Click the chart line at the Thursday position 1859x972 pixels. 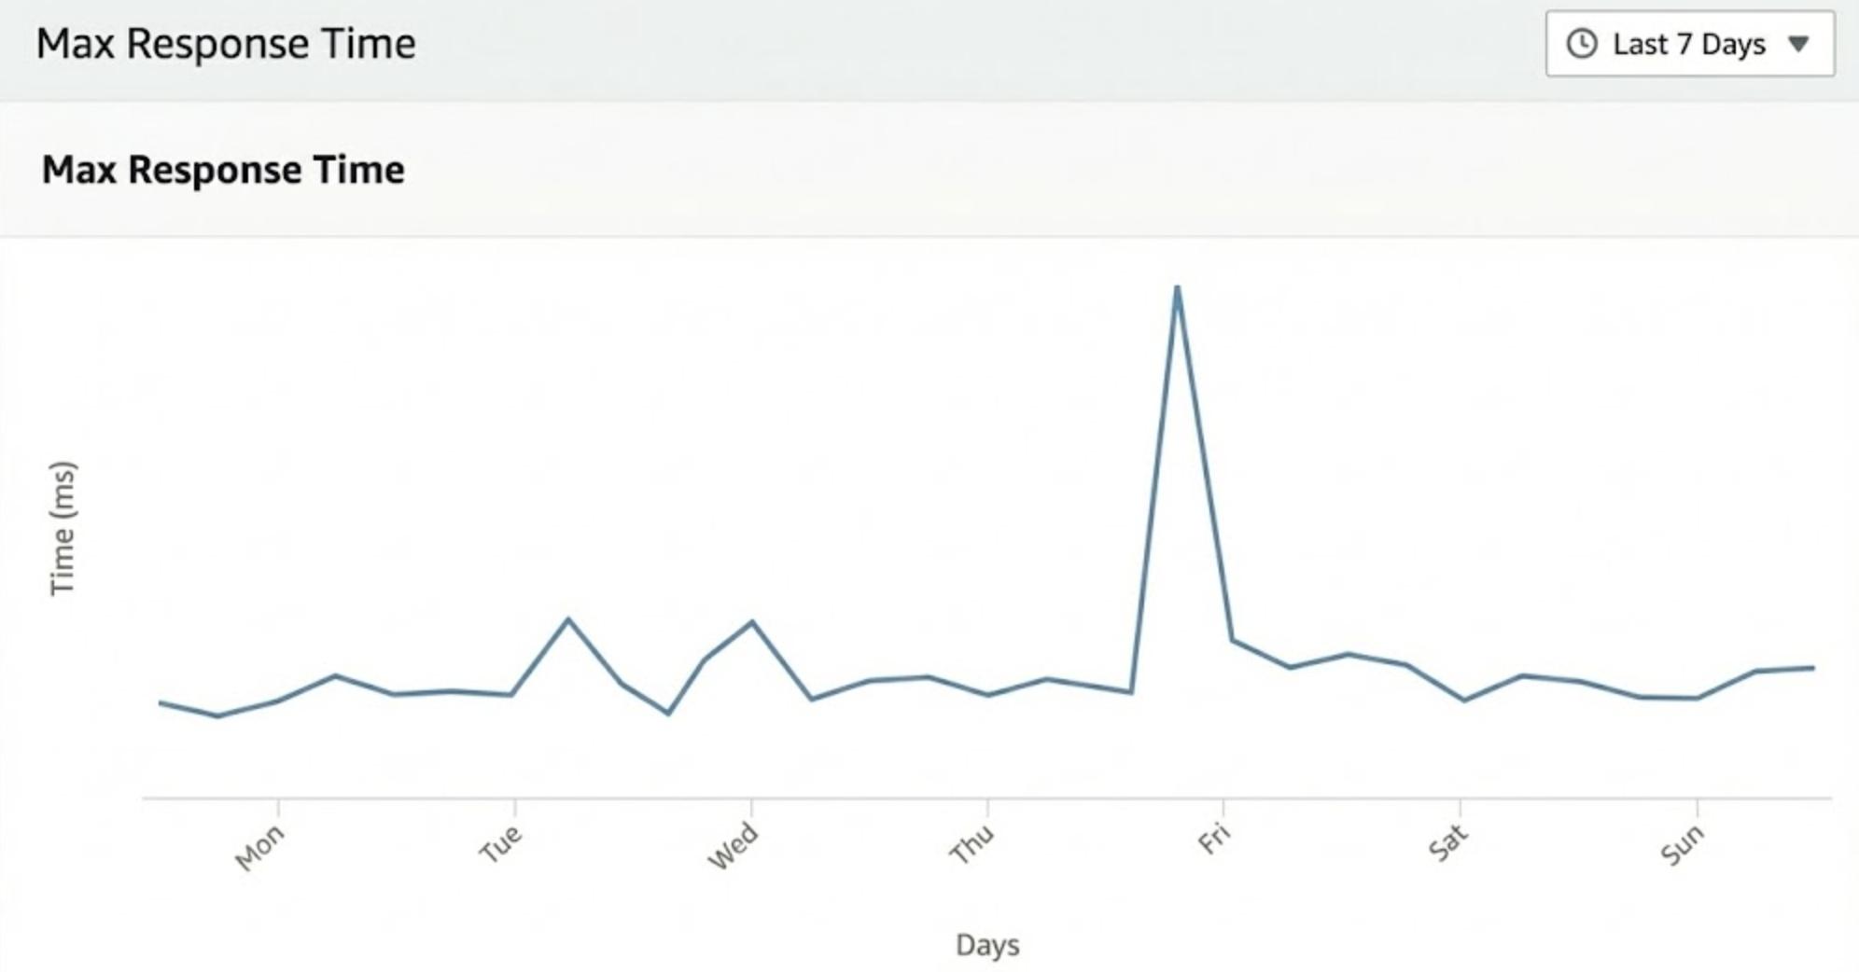click(985, 696)
